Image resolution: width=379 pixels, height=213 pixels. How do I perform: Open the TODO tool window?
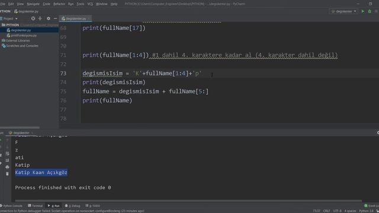point(92,206)
